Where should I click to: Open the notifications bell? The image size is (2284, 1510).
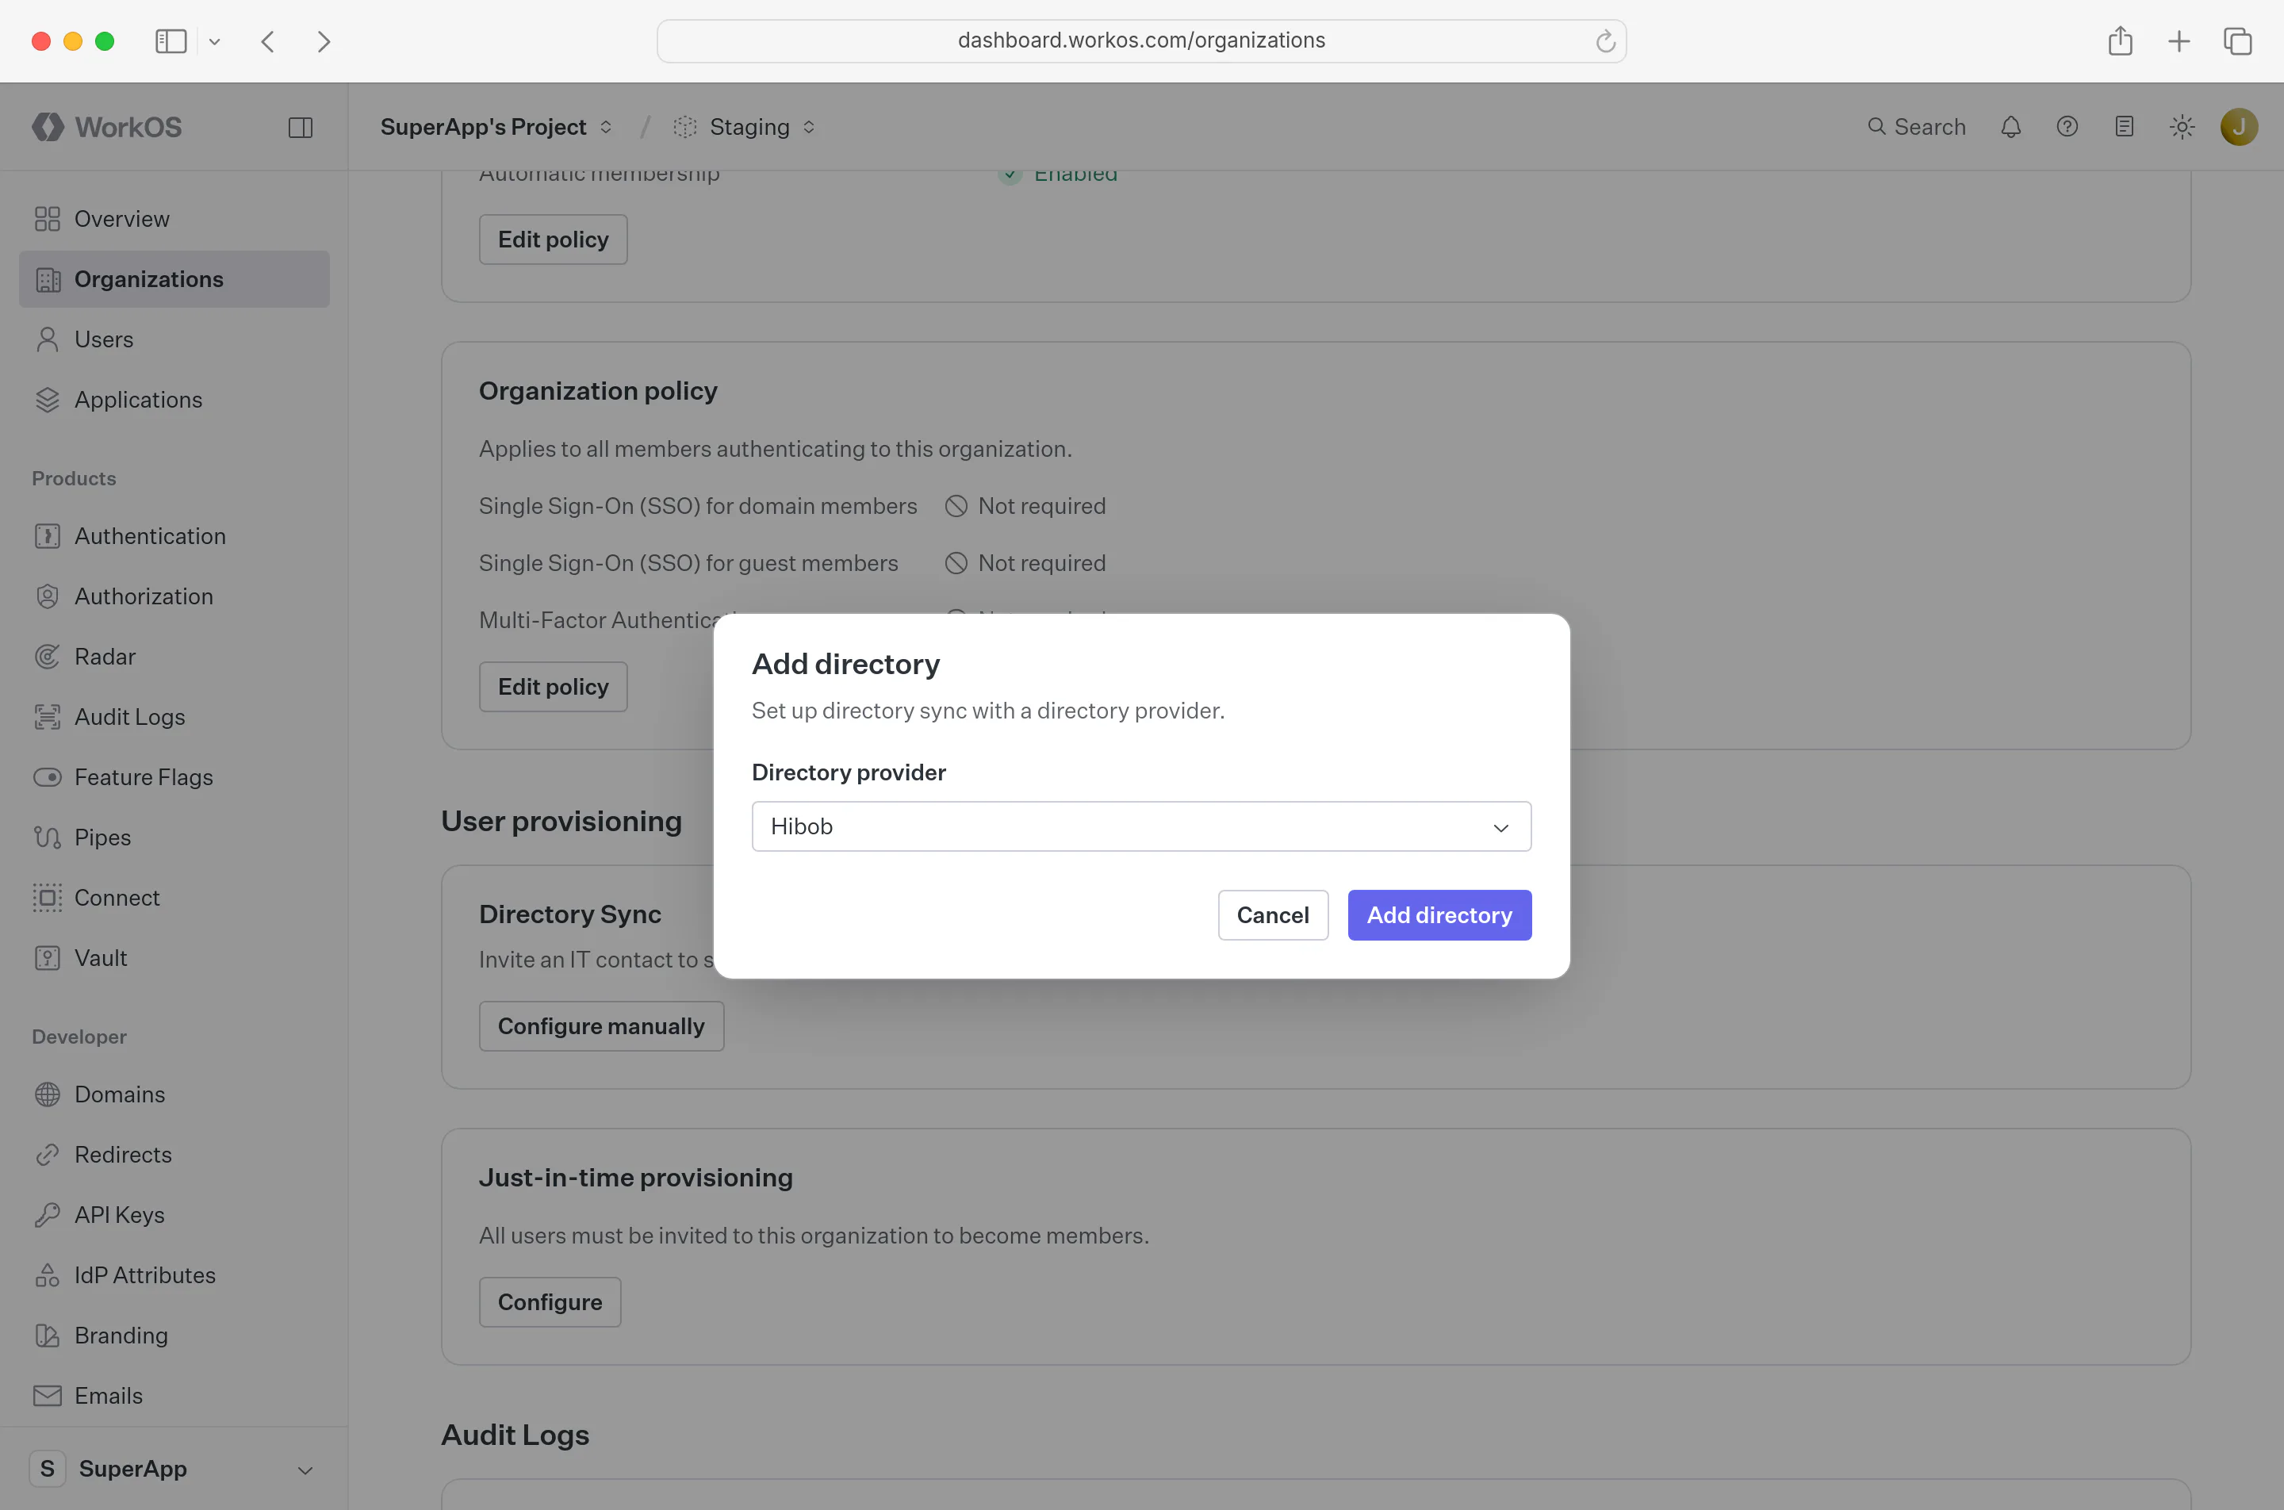tap(2010, 126)
